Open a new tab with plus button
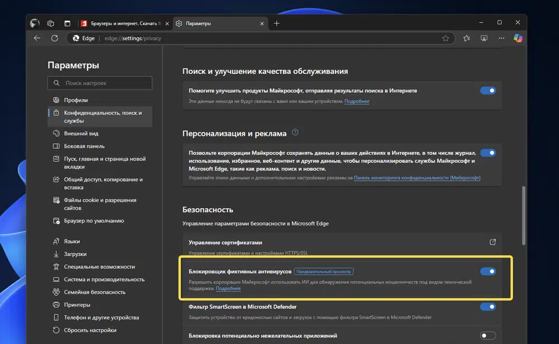This screenshot has height=344, width=559. pyautogui.click(x=277, y=23)
